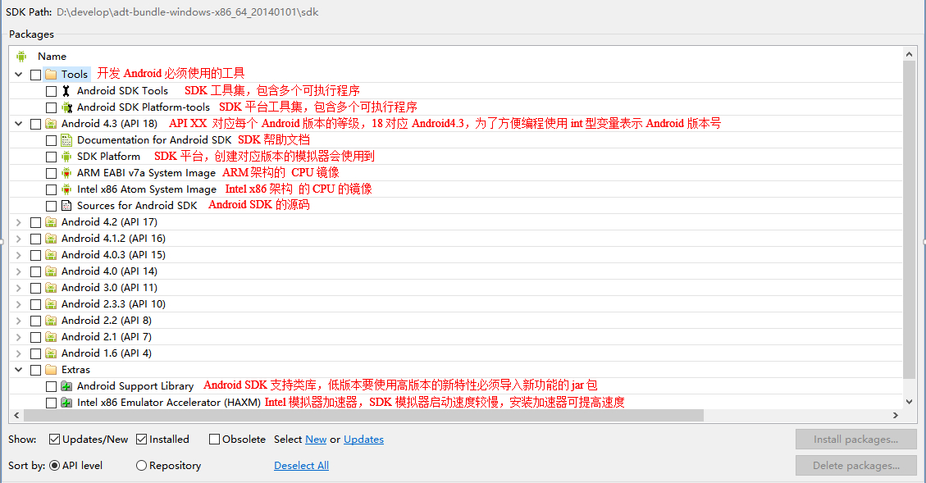Click the Extras folder icon
The width and height of the screenshot is (926, 483).
[51, 370]
